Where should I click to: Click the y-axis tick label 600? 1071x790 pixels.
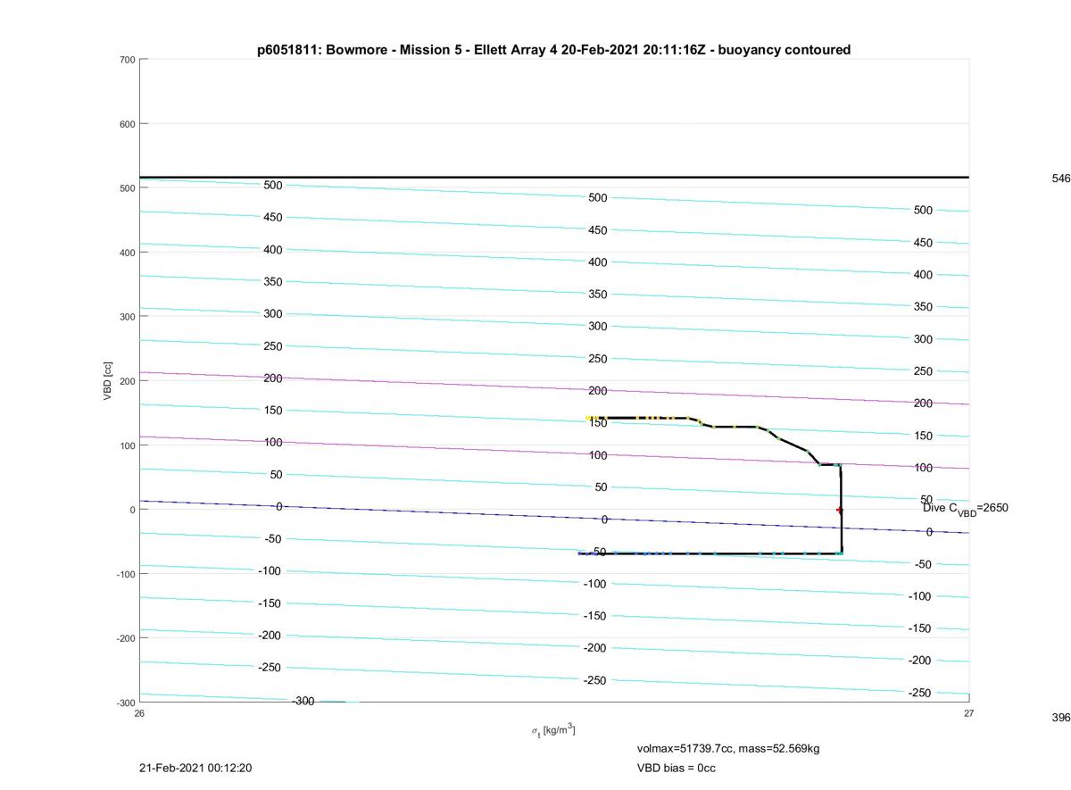(x=126, y=124)
